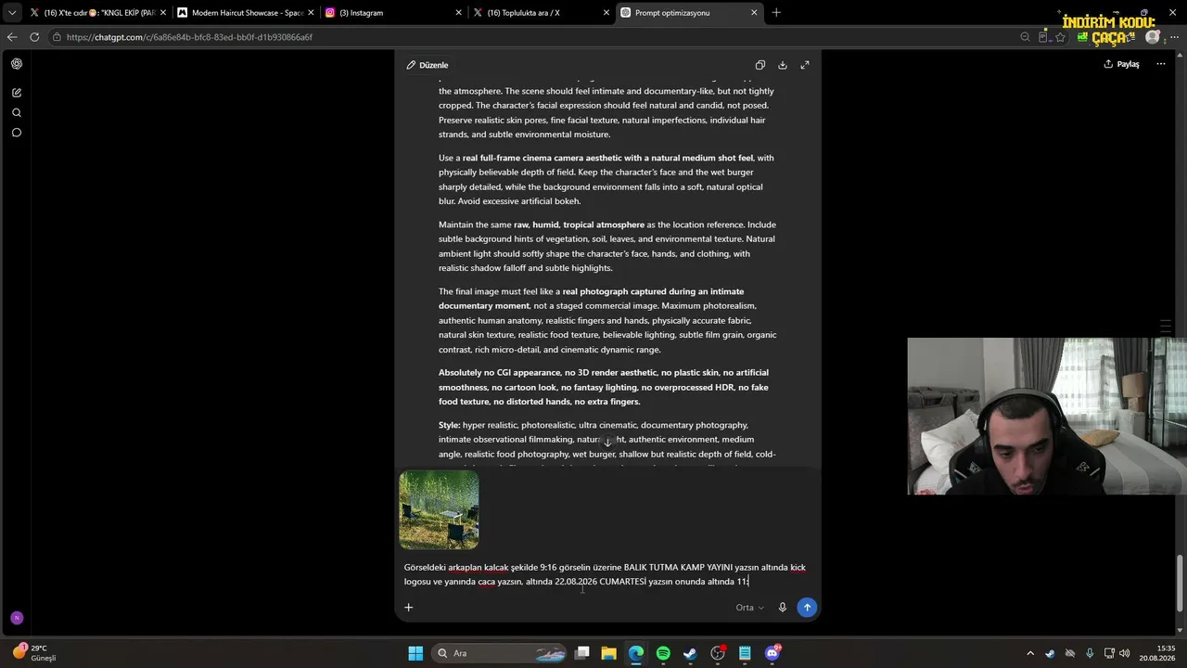Open Task View on the taskbar
The width and height of the screenshot is (1187, 668).
tap(582, 653)
